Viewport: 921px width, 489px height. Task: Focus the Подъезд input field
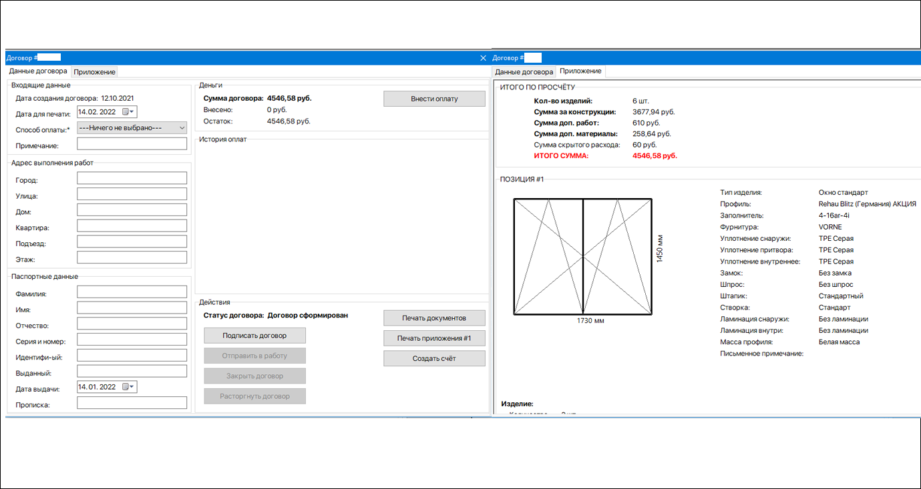(x=132, y=242)
